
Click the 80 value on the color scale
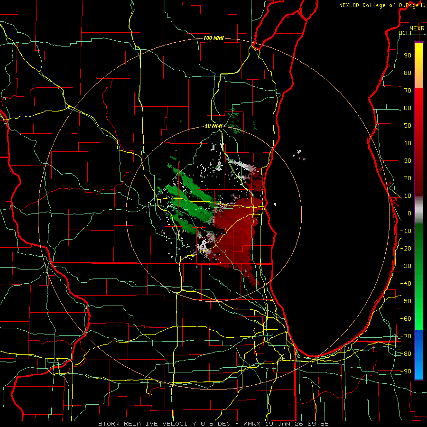tap(408, 73)
